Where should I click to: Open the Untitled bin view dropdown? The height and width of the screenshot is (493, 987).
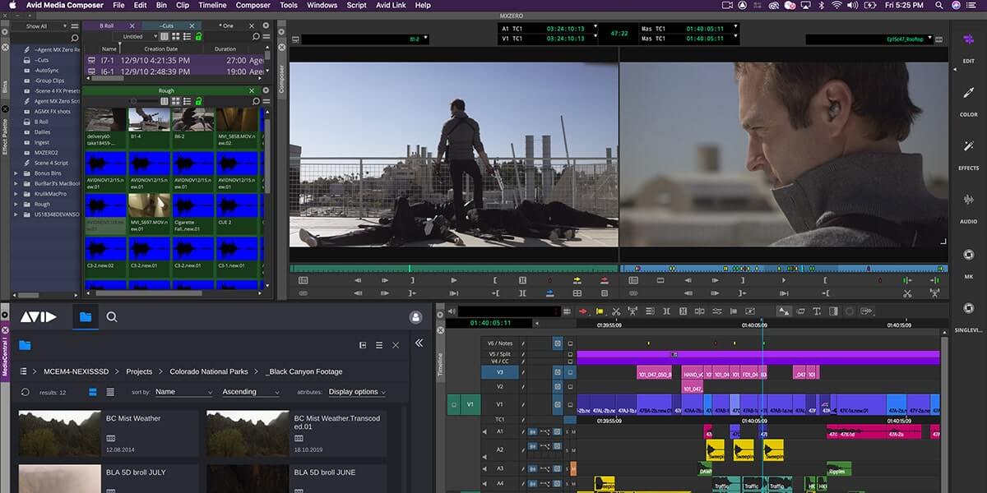click(x=137, y=37)
